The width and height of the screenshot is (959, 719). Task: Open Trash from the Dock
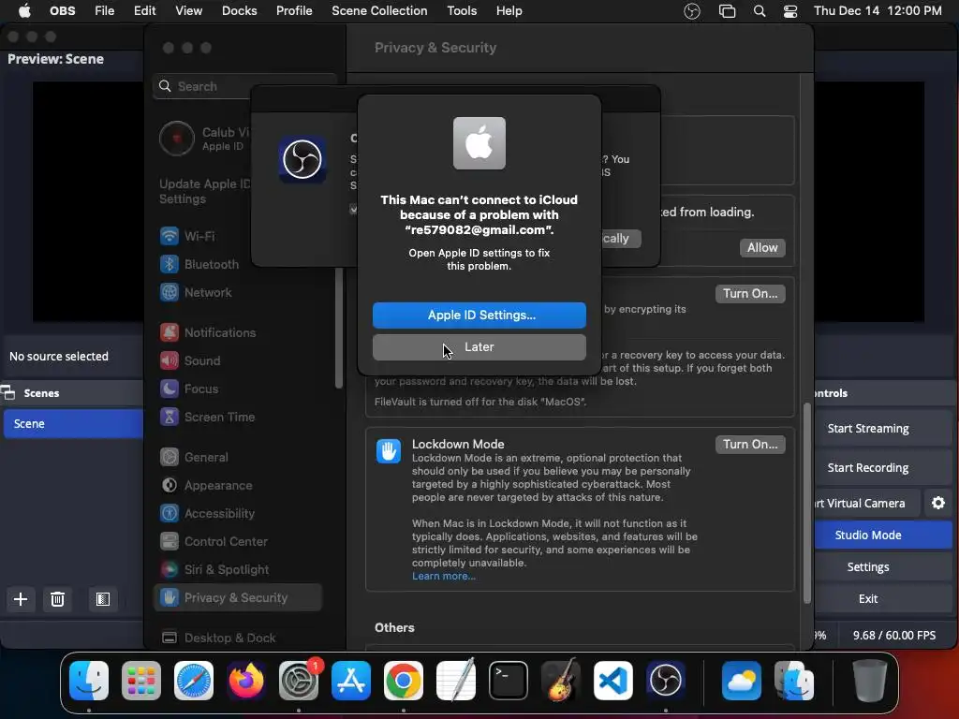pos(869,681)
